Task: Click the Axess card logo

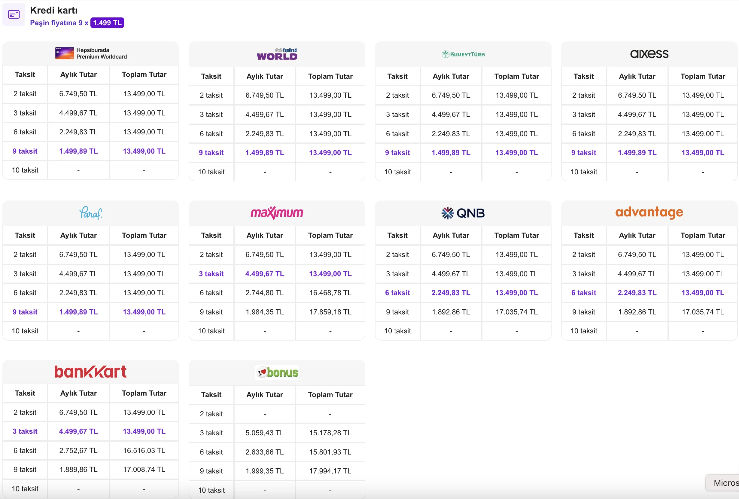Action: (x=649, y=54)
